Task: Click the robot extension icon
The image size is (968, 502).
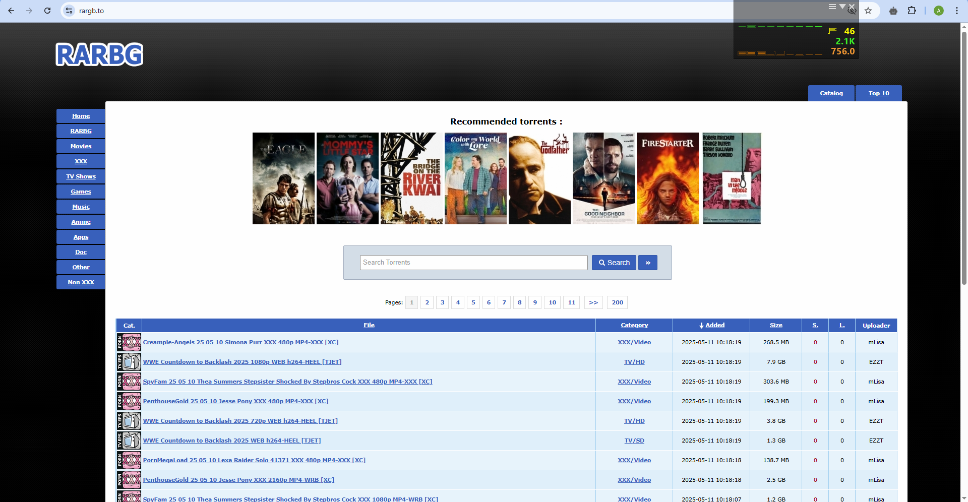Action: (893, 11)
